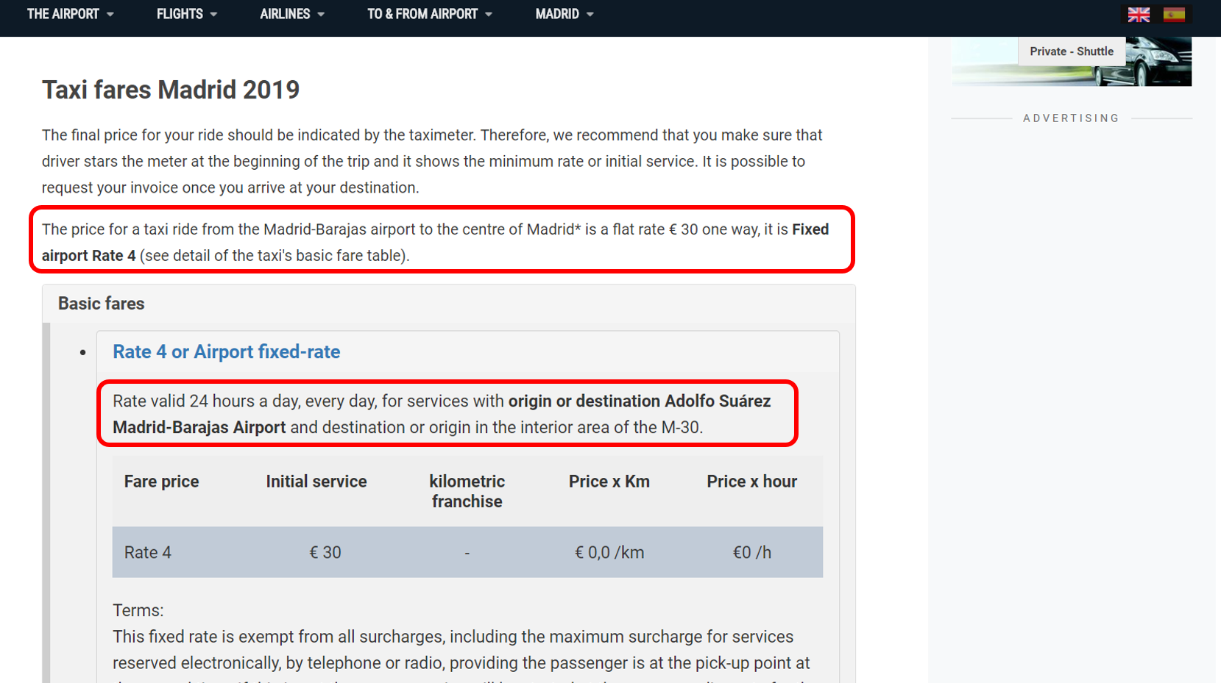Image resolution: width=1221 pixels, height=683 pixels.
Task: Click the bullet point beside the Rate 4 heading
Action: [83, 353]
